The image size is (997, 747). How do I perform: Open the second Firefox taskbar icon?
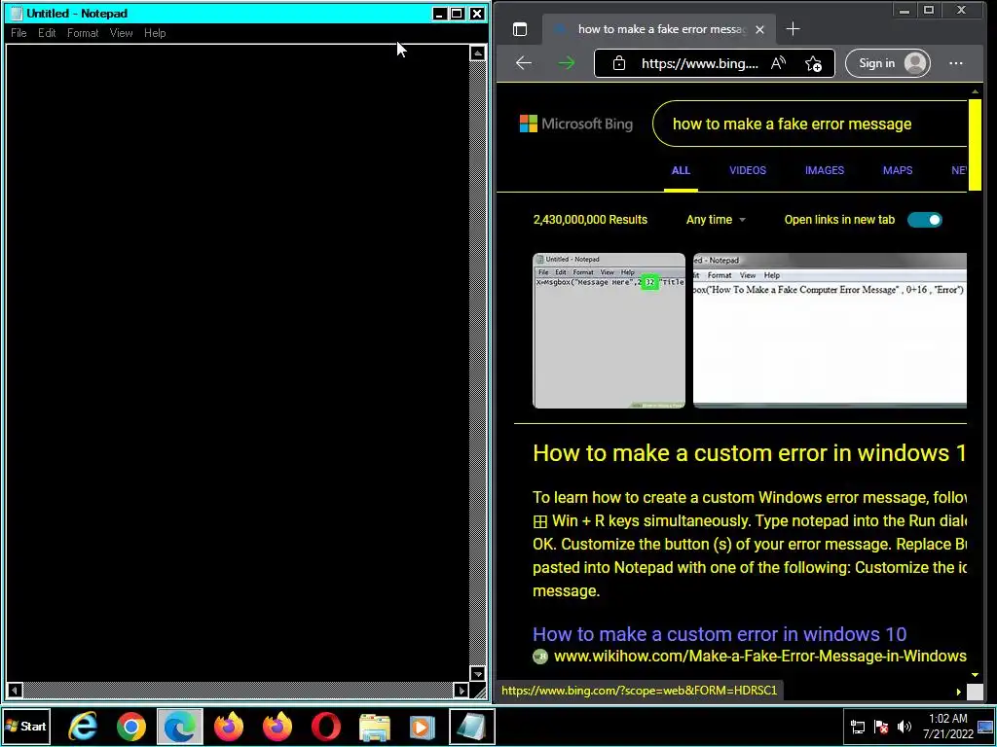pyautogui.click(x=277, y=726)
